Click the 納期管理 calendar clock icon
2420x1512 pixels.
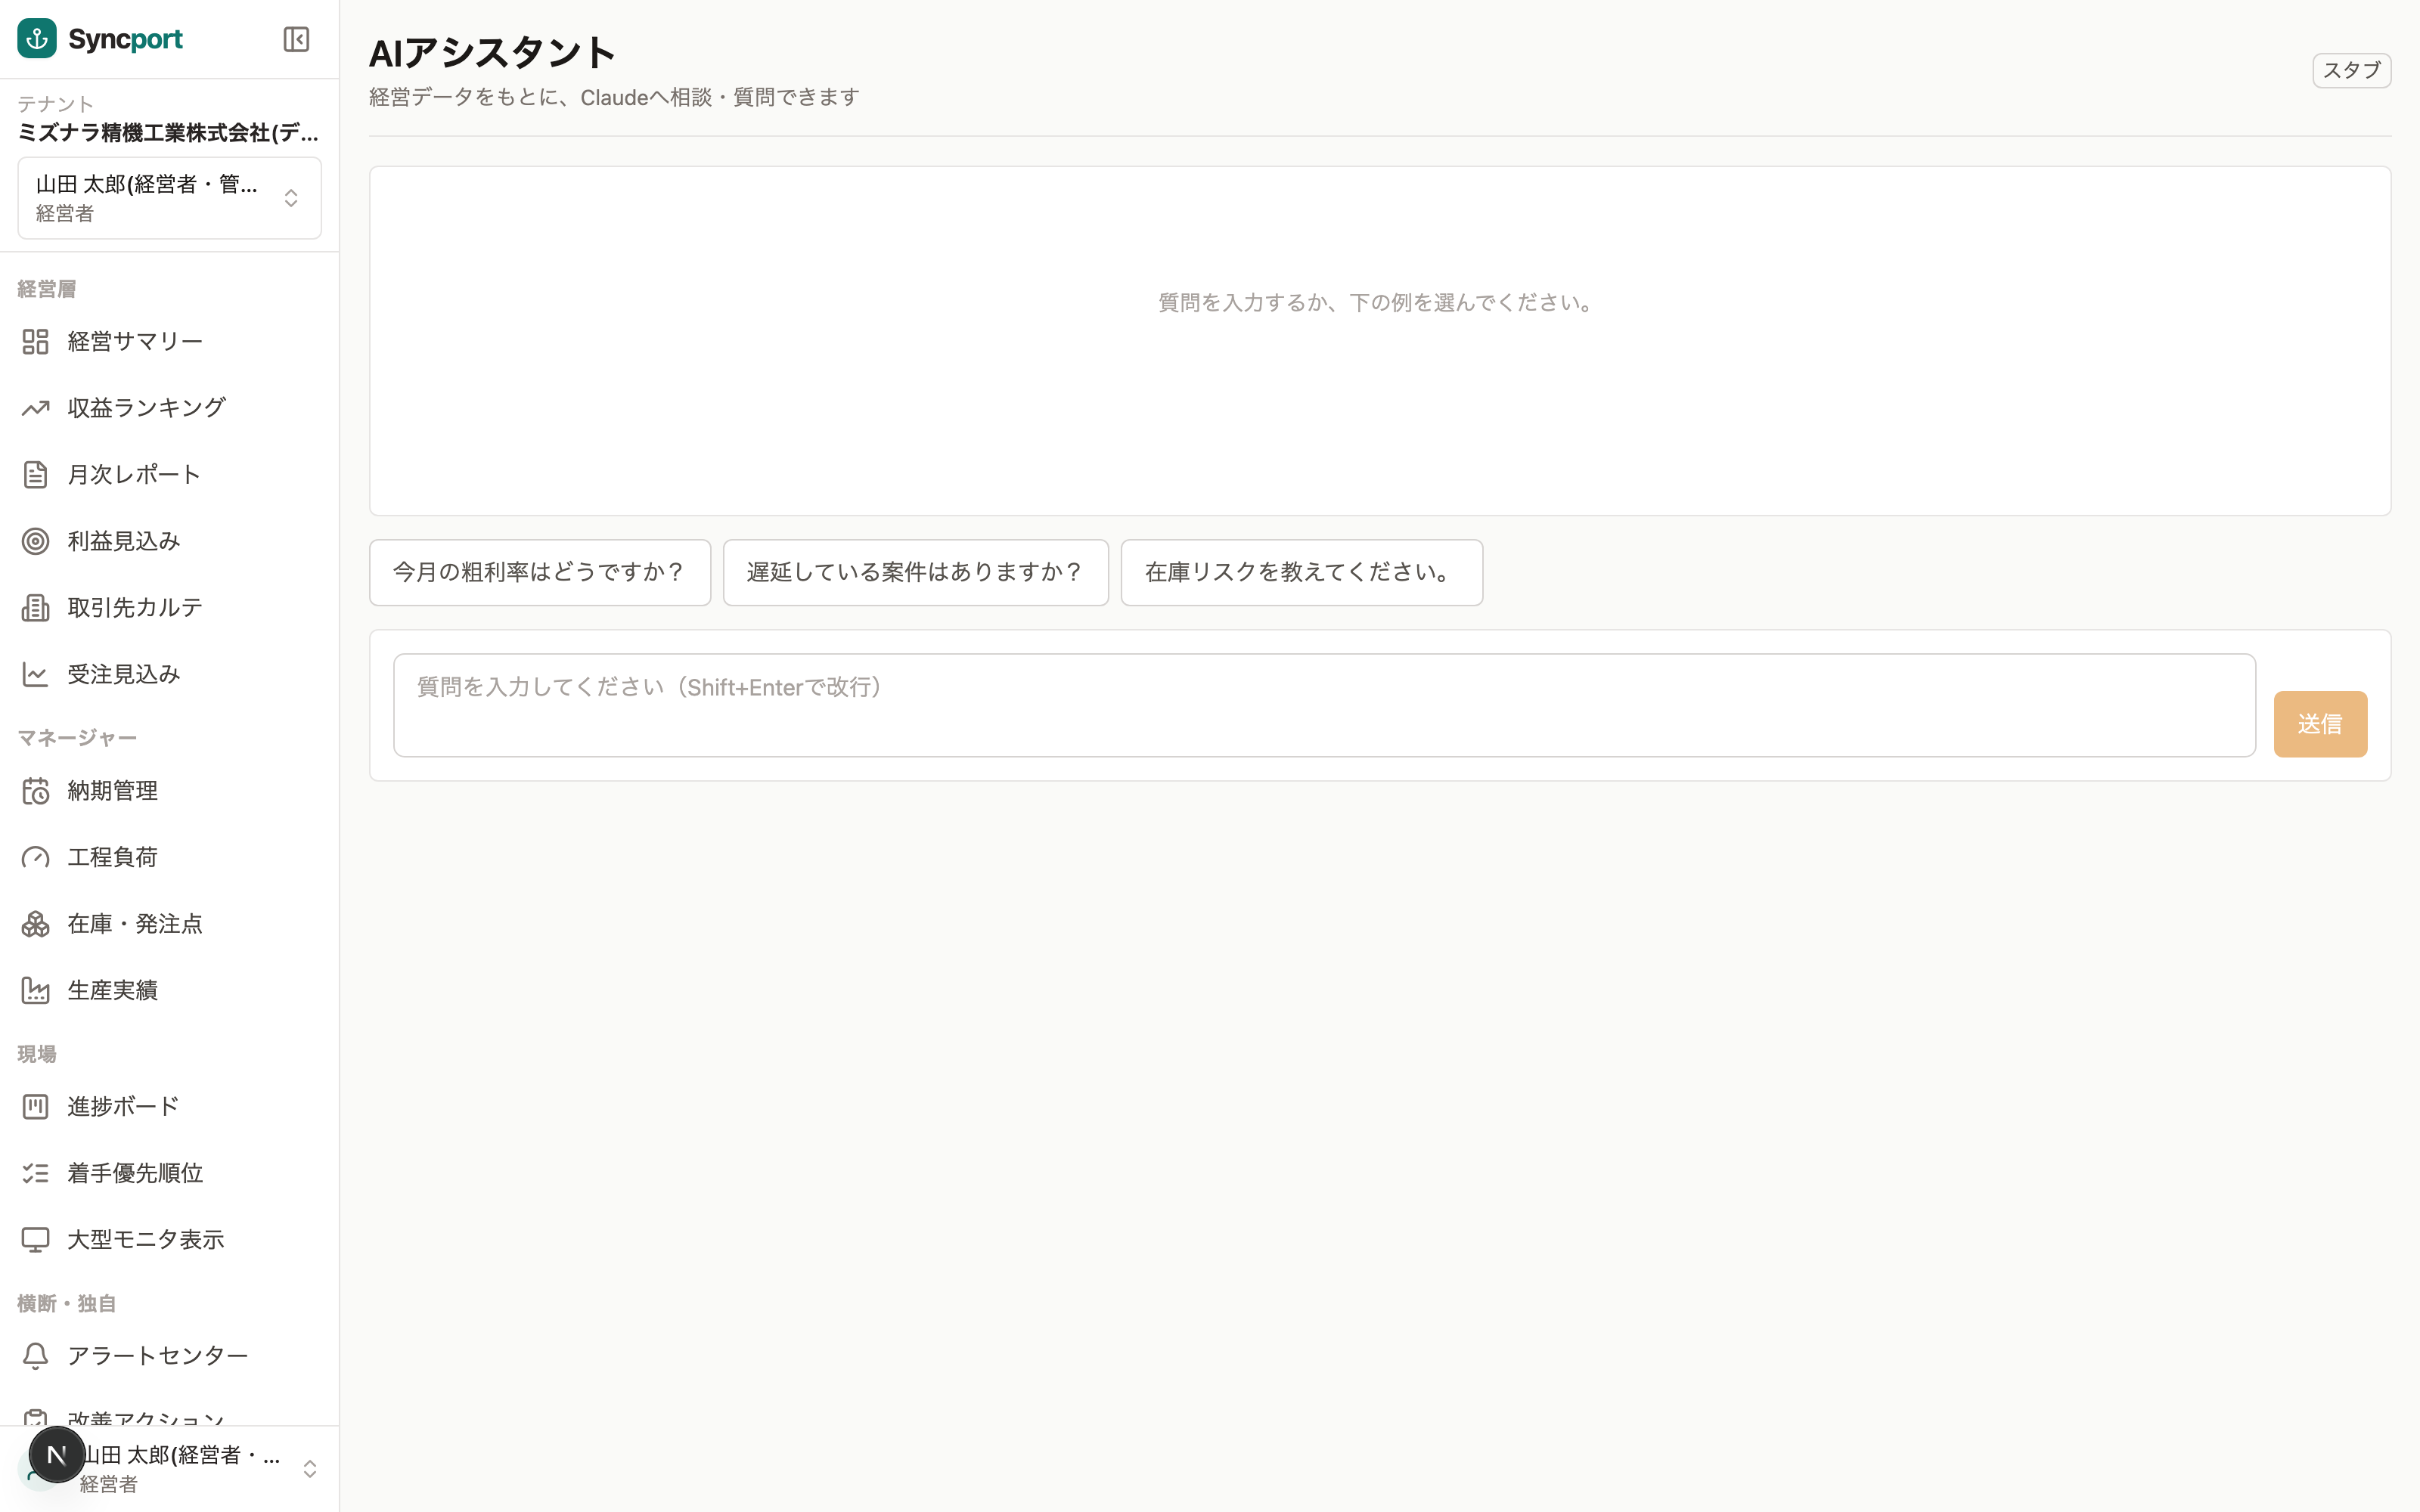[x=35, y=791]
